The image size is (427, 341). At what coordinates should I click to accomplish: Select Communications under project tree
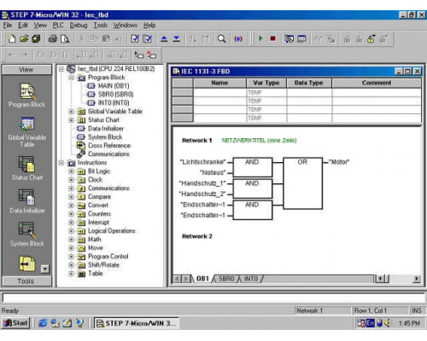[x=108, y=154]
